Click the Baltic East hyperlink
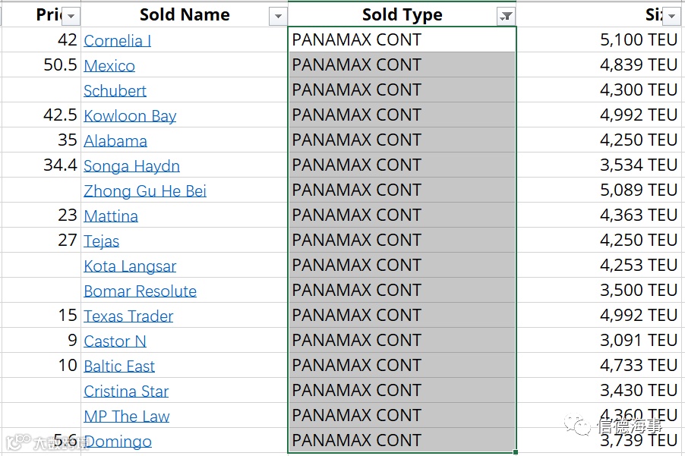Viewport: 685px width, 456px height. point(119,366)
